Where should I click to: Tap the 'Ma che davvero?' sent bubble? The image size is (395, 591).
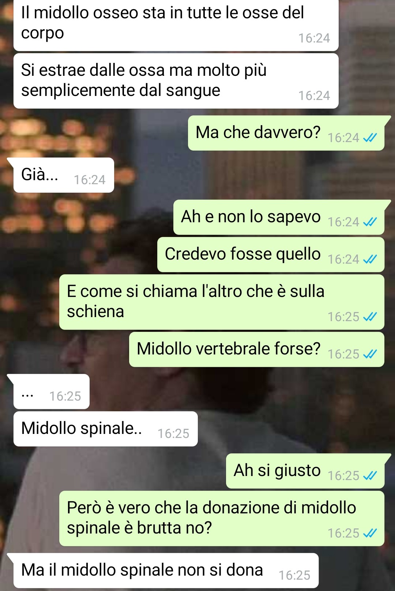click(286, 133)
